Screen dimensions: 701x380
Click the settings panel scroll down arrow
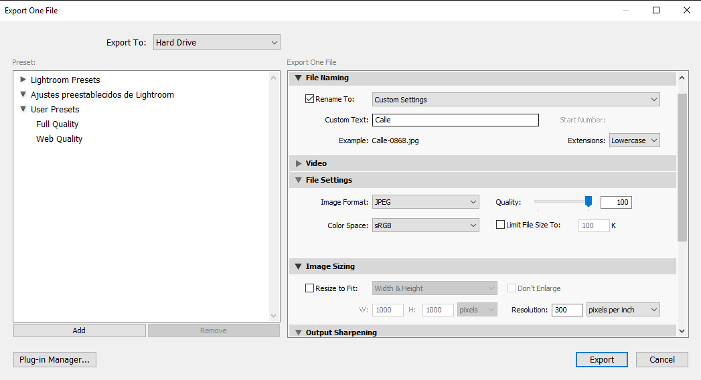[x=682, y=331]
